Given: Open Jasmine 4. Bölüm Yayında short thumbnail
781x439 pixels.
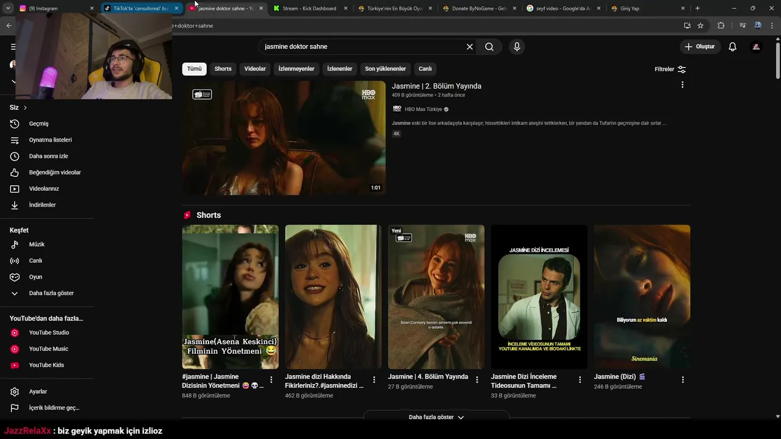Looking at the screenshot, I should pyautogui.click(x=436, y=297).
